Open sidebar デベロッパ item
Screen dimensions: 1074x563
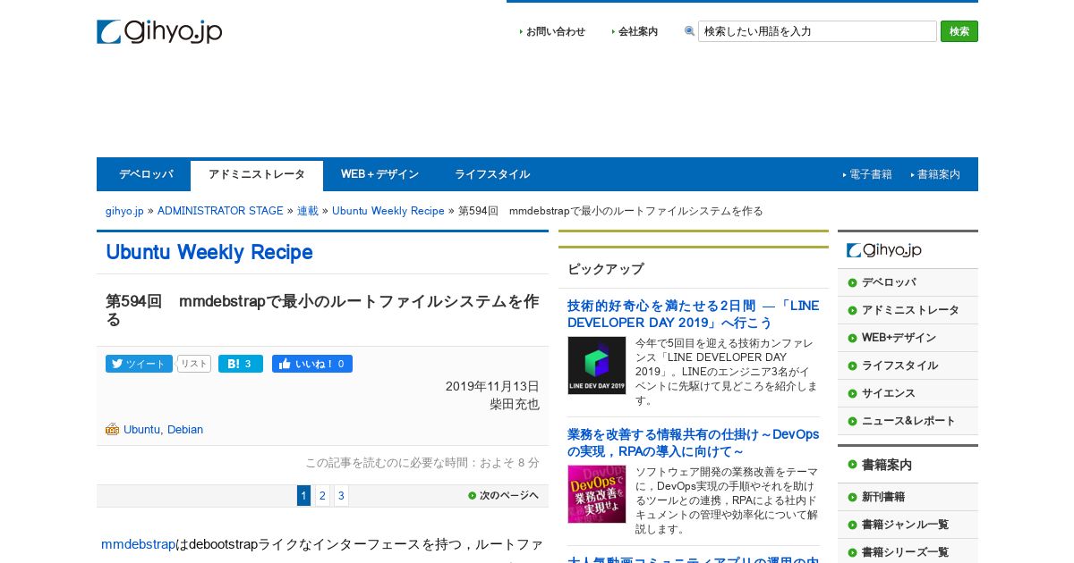(908, 282)
